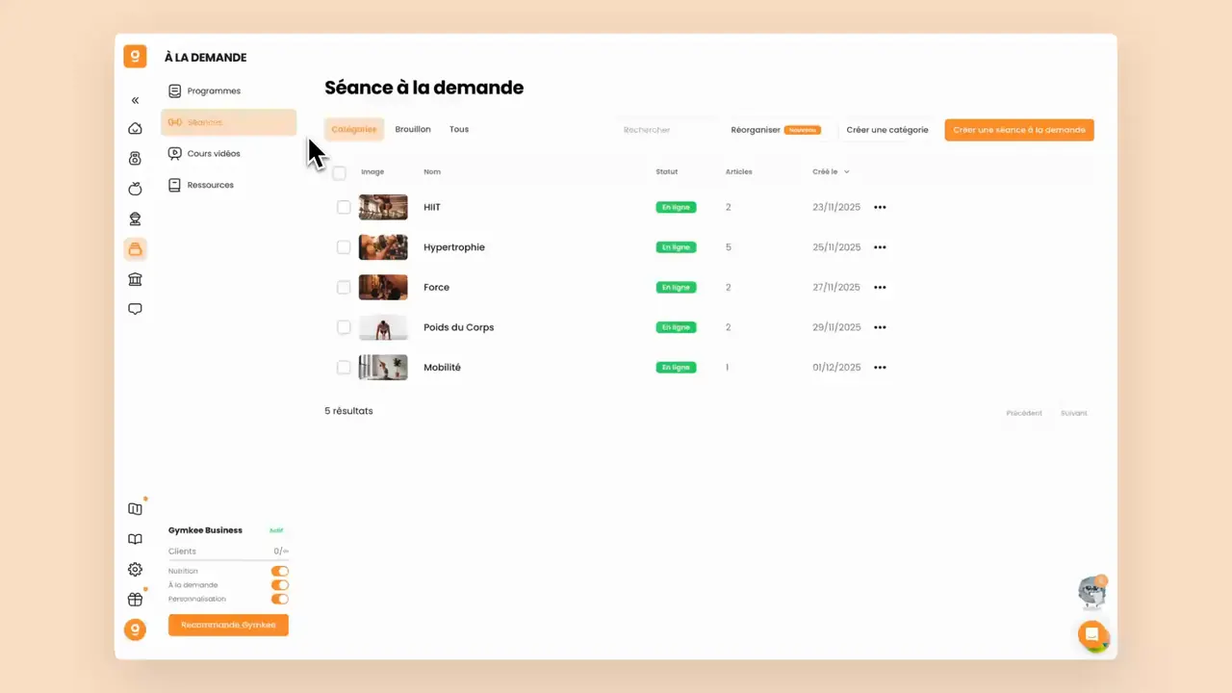Open the three-dot menu for Force
This screenshot has height=693, width=1232.
[880, 287]
